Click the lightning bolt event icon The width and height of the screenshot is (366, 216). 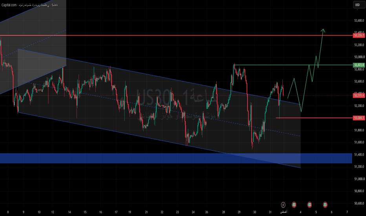point(283,205)
